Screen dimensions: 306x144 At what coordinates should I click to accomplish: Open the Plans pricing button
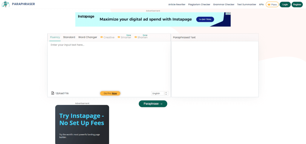tap(272, 4)
